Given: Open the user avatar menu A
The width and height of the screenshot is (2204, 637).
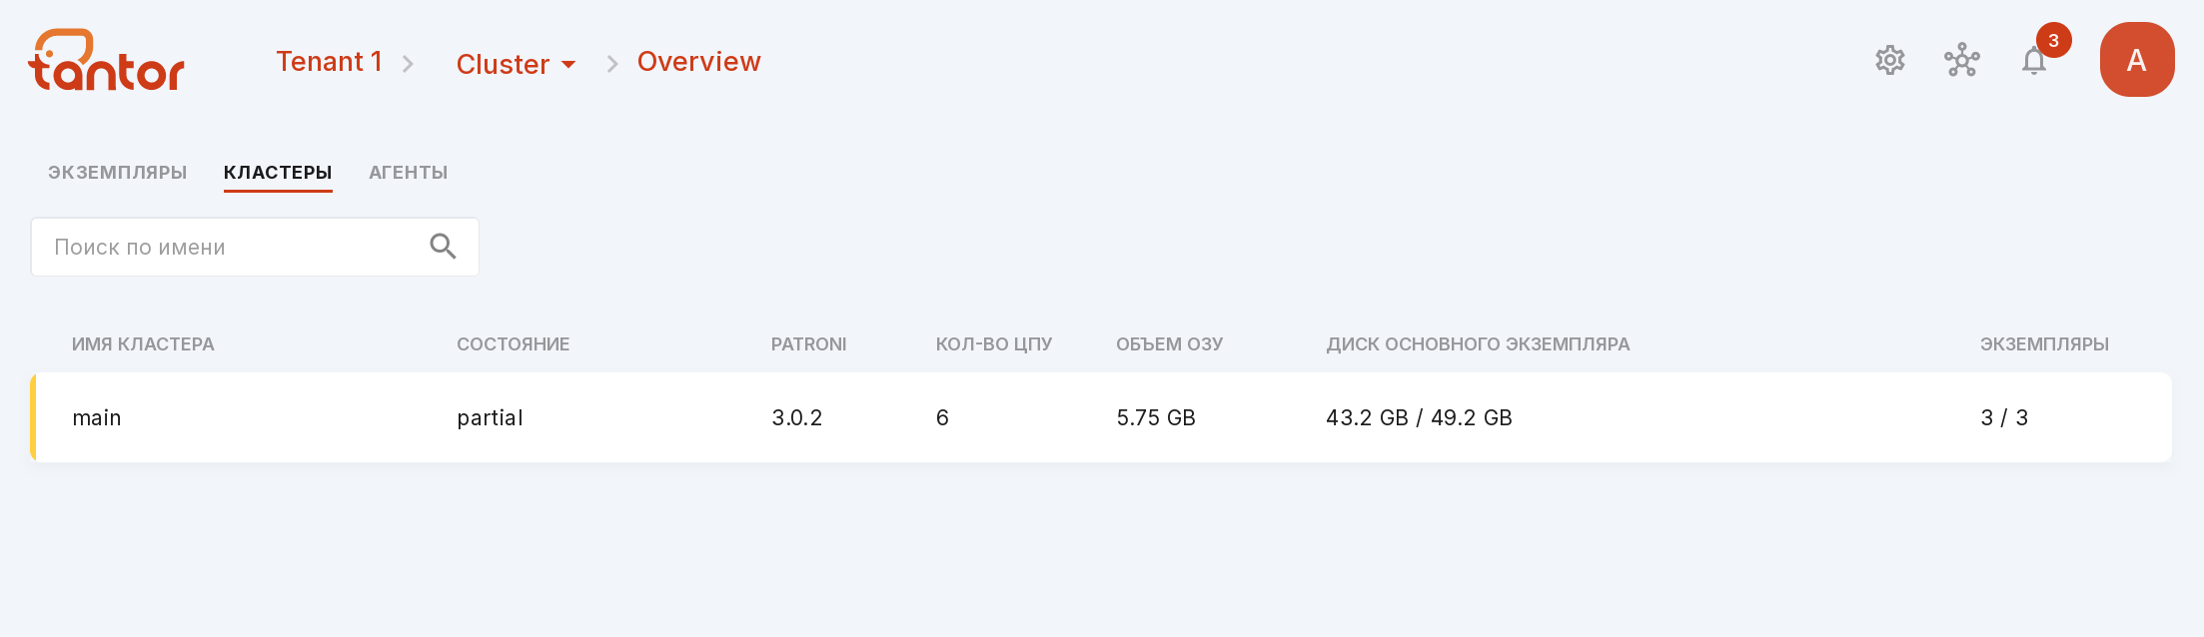Looking at the screenshot, I should tap(2137, 60).
